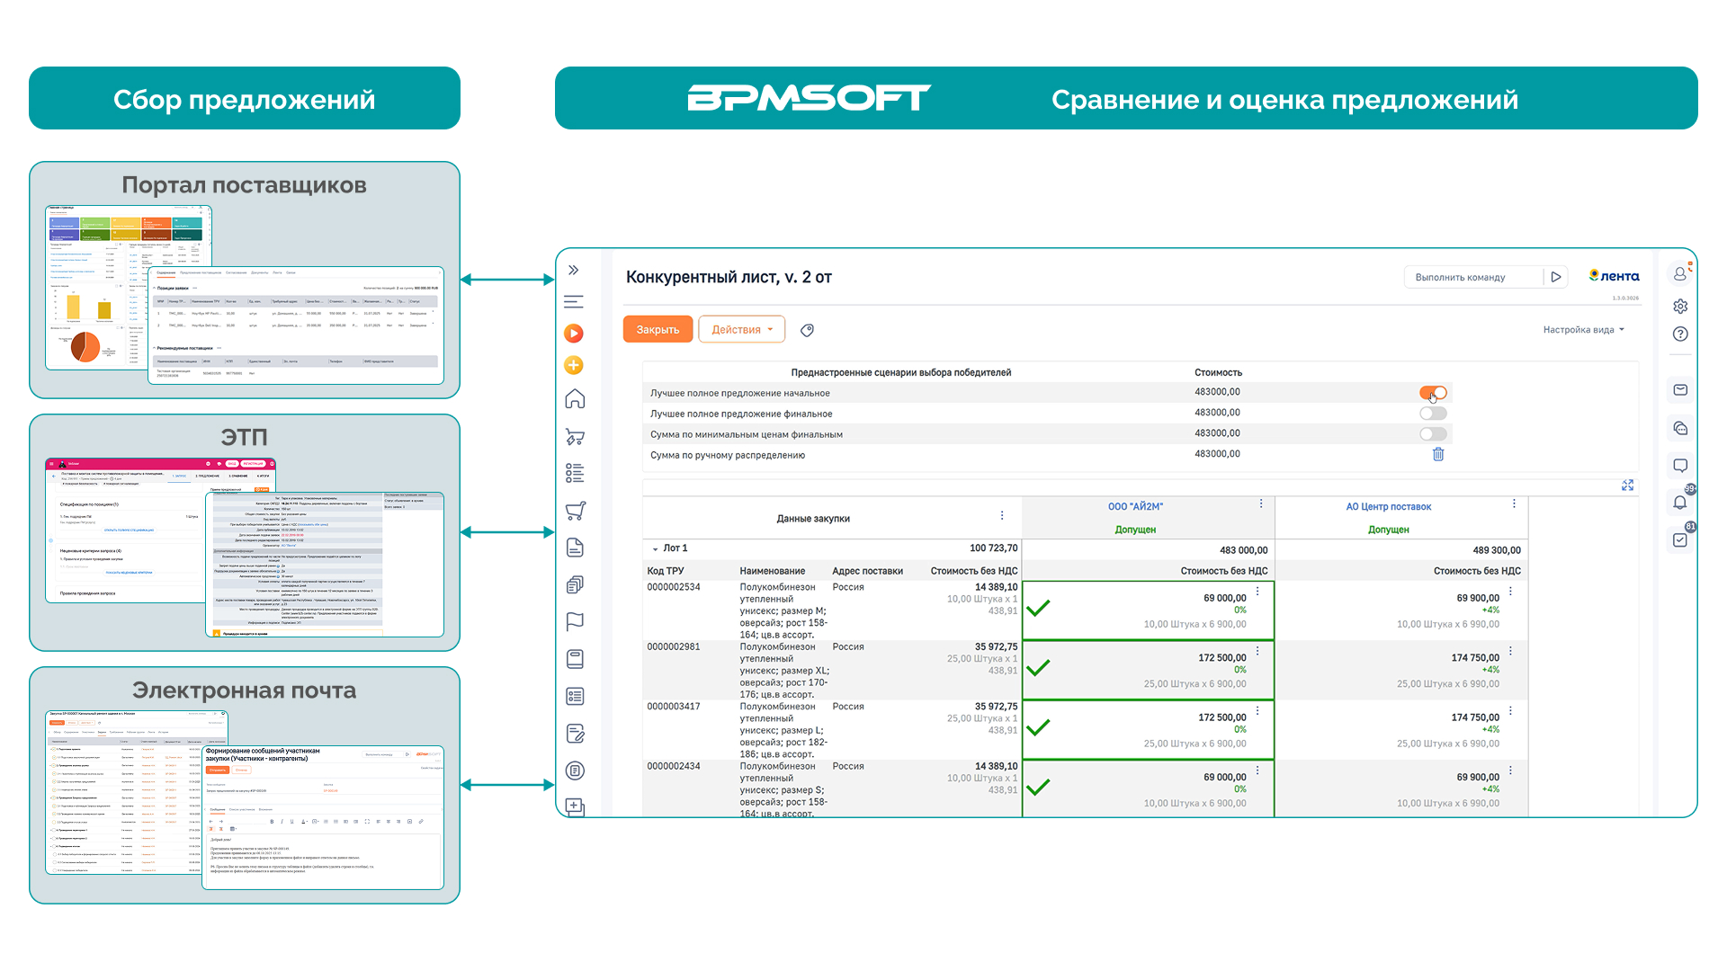Enable Сумма по минимальным ценам финальным switch

click(x=1433, y=434)
